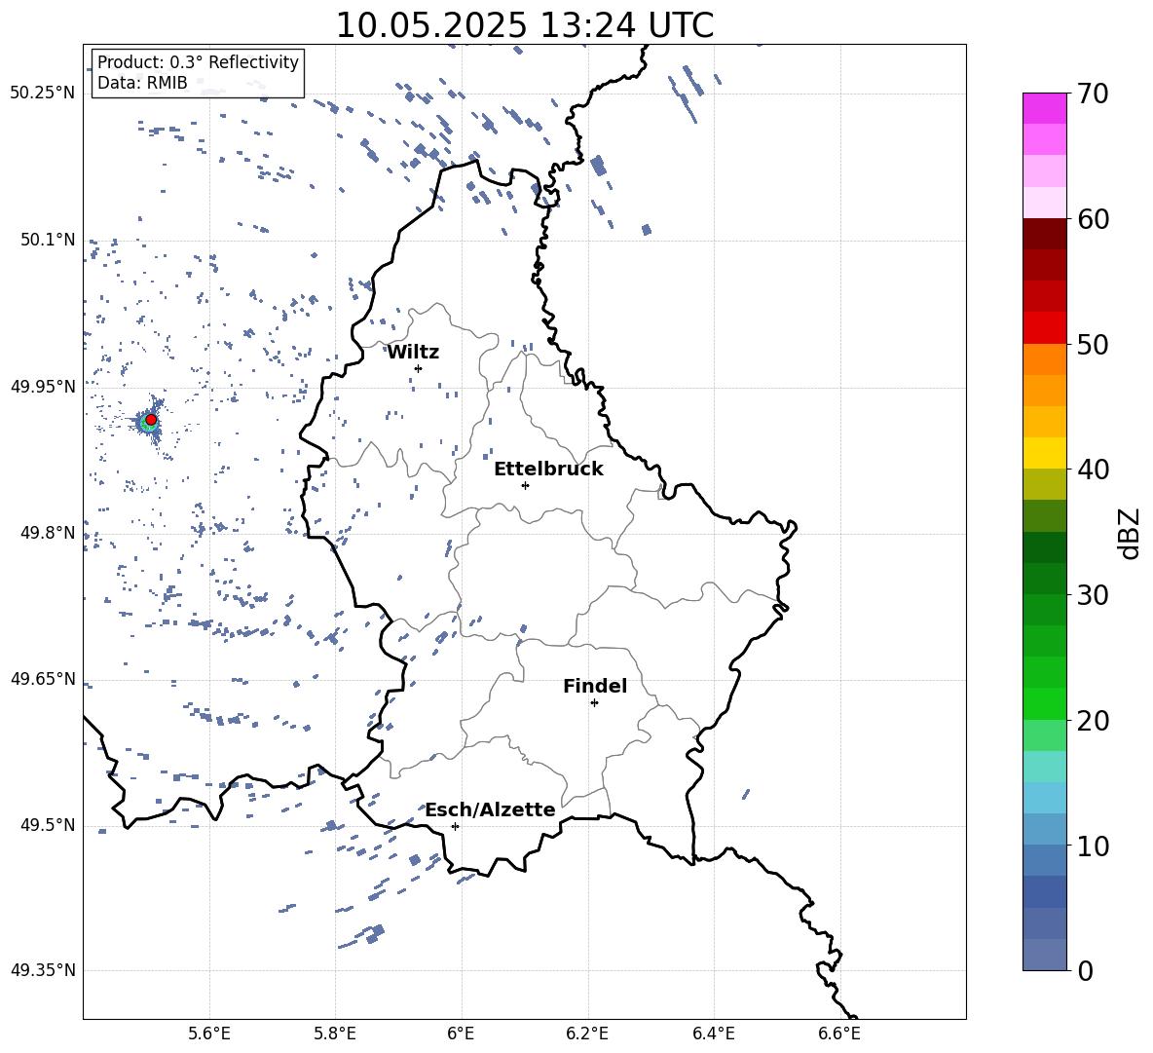Click the red radar site marker dot
Image resolution: width=1153 pixels, height=1053 pixels.
tap(151, 420)
